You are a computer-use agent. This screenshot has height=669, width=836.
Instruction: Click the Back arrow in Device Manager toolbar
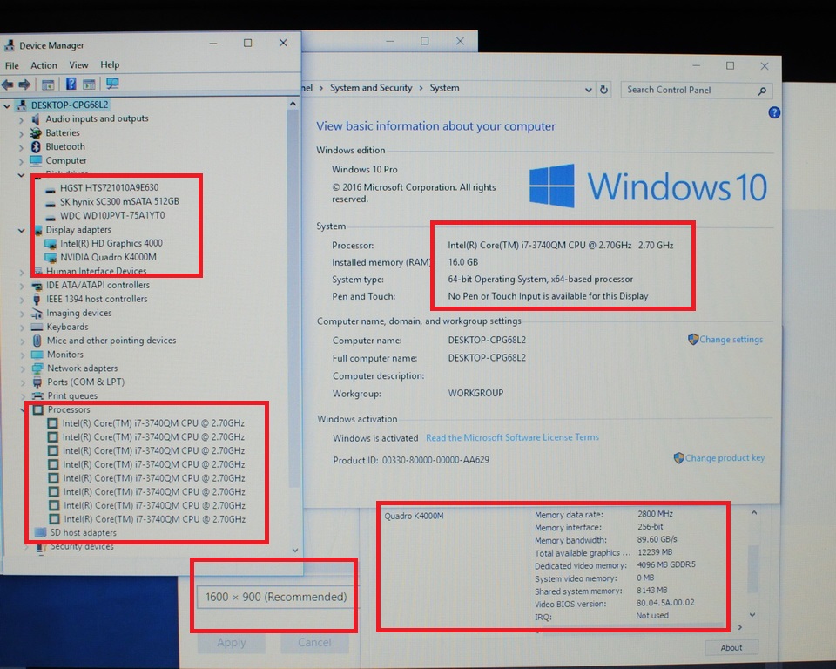[x=8, y=84]
